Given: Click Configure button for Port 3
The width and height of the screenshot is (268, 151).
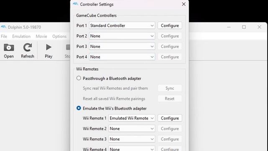Looking at the screenshot, I should [x=170, y=47].
